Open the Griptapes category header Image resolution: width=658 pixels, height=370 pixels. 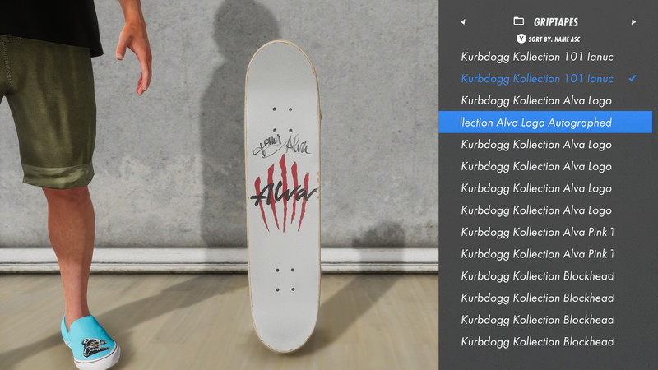pos(556,22)
